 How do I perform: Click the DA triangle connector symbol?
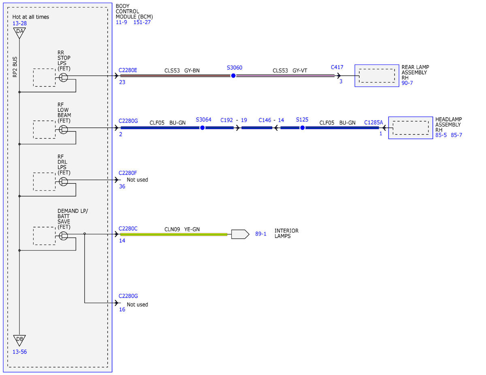(x=19, y=32)
